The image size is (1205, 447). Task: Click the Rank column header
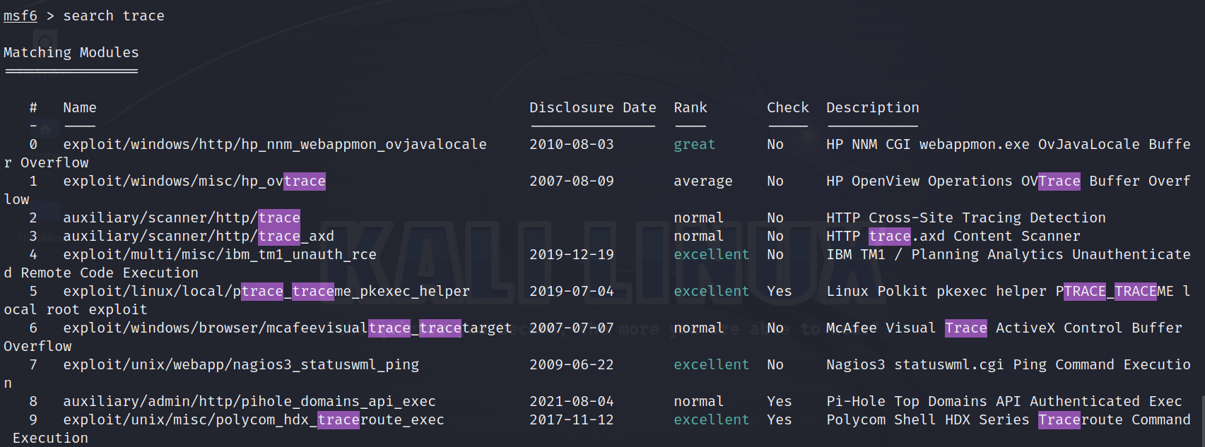pyautogui.click(x=690, y=107)
